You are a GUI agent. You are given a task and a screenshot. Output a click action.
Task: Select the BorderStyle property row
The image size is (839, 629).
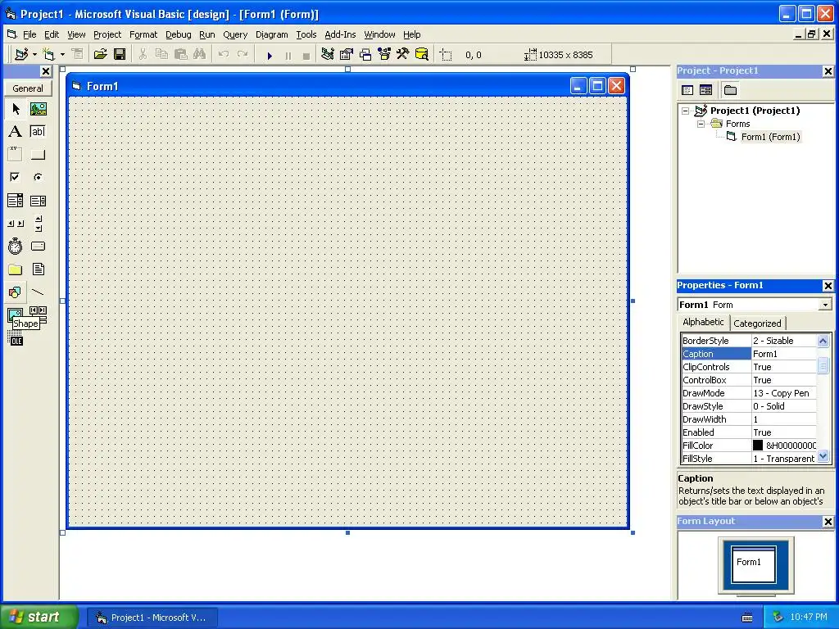point(749,341)
